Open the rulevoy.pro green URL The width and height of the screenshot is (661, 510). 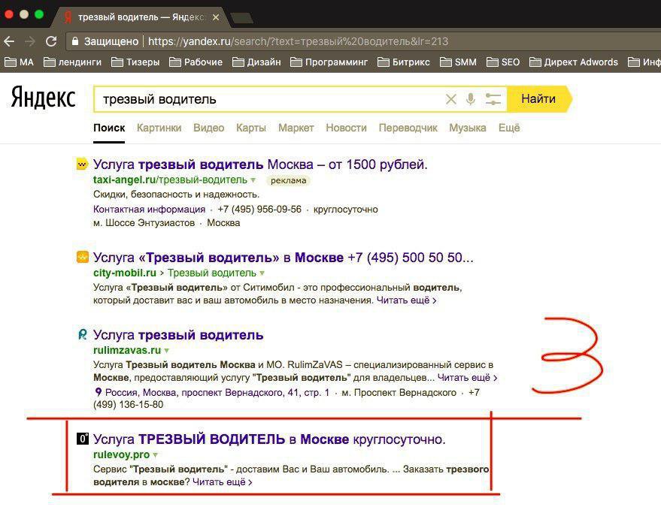tap(121, 455)
